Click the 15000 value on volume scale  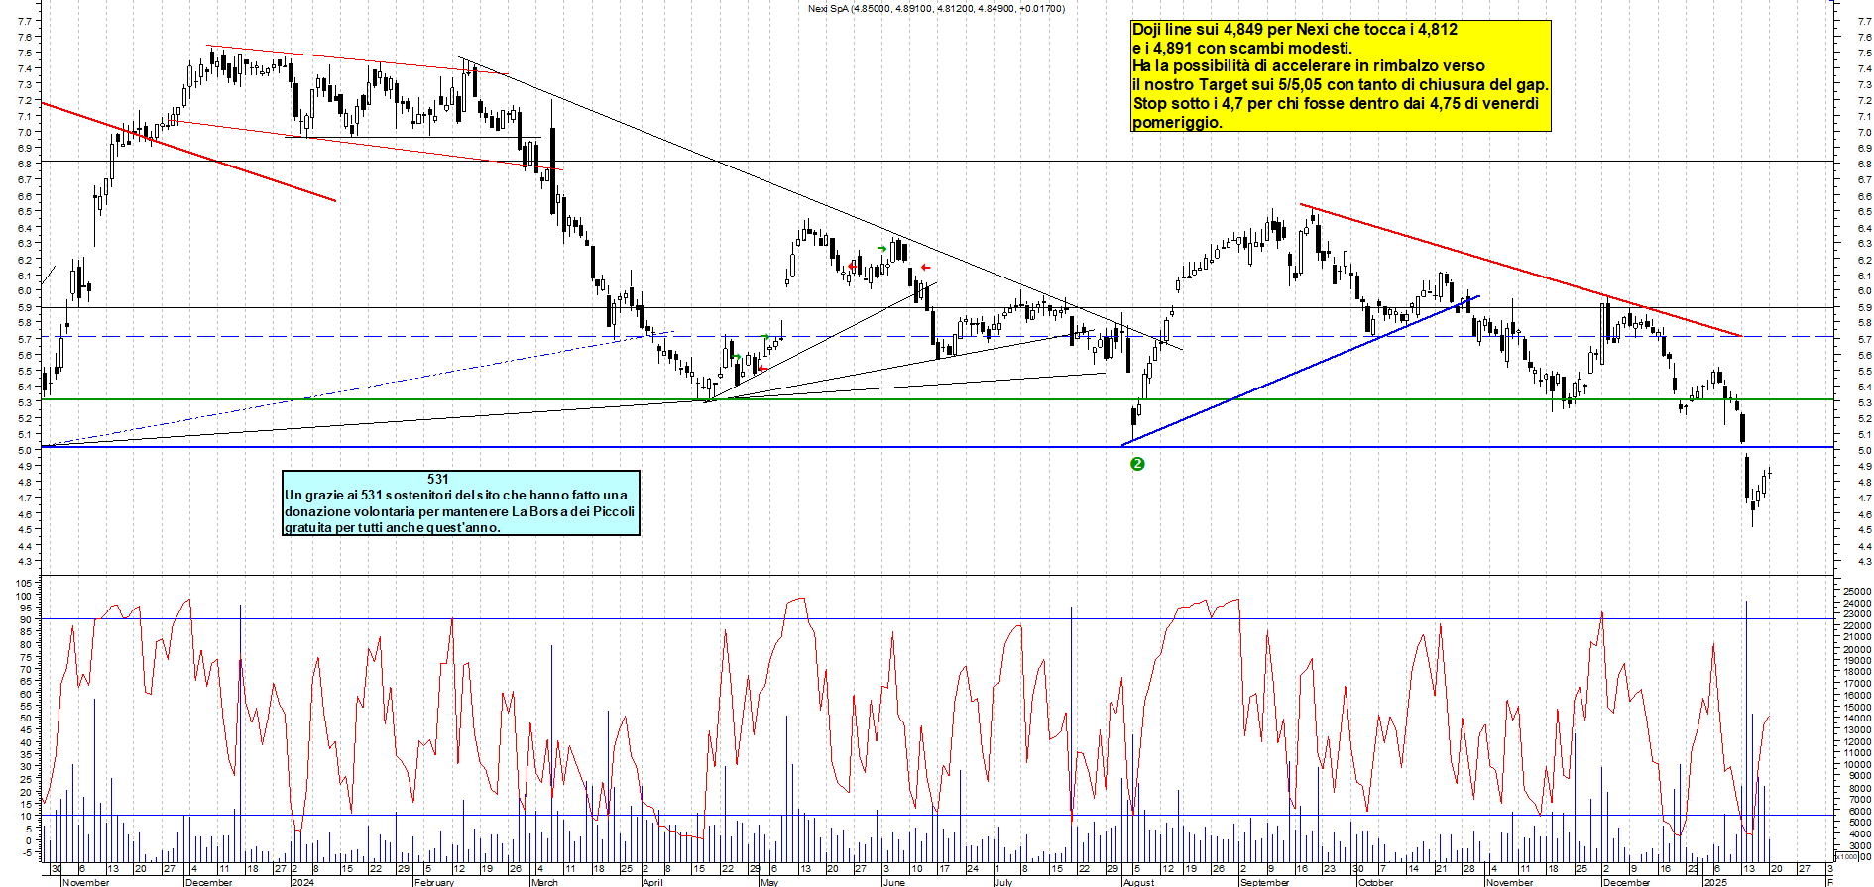[x=1856, y=708]
